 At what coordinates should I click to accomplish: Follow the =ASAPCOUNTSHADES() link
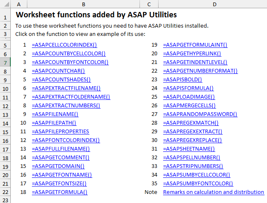(61, 80)
